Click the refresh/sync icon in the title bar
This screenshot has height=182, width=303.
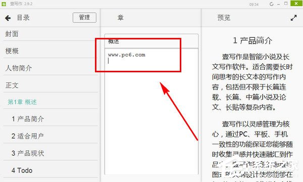(x=271, y=4)
